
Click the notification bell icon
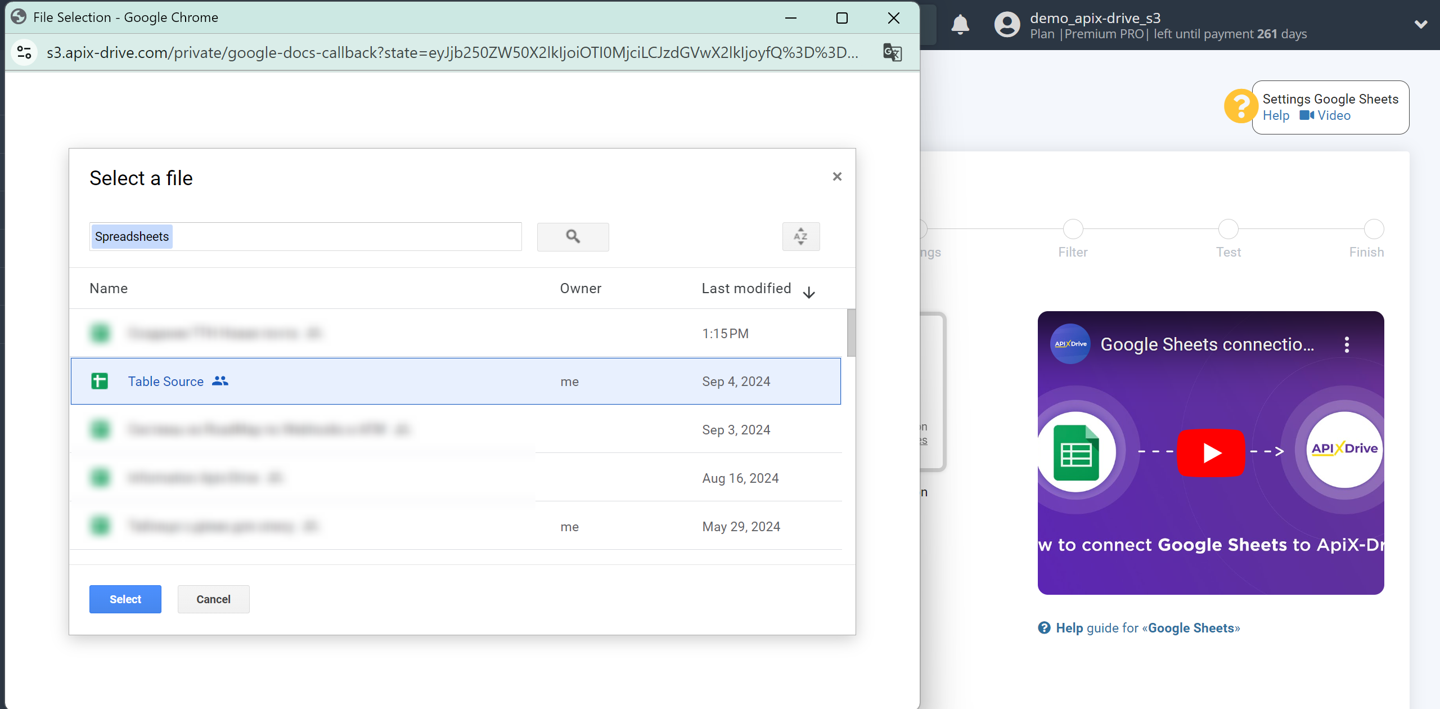click(x=961, y=25)
